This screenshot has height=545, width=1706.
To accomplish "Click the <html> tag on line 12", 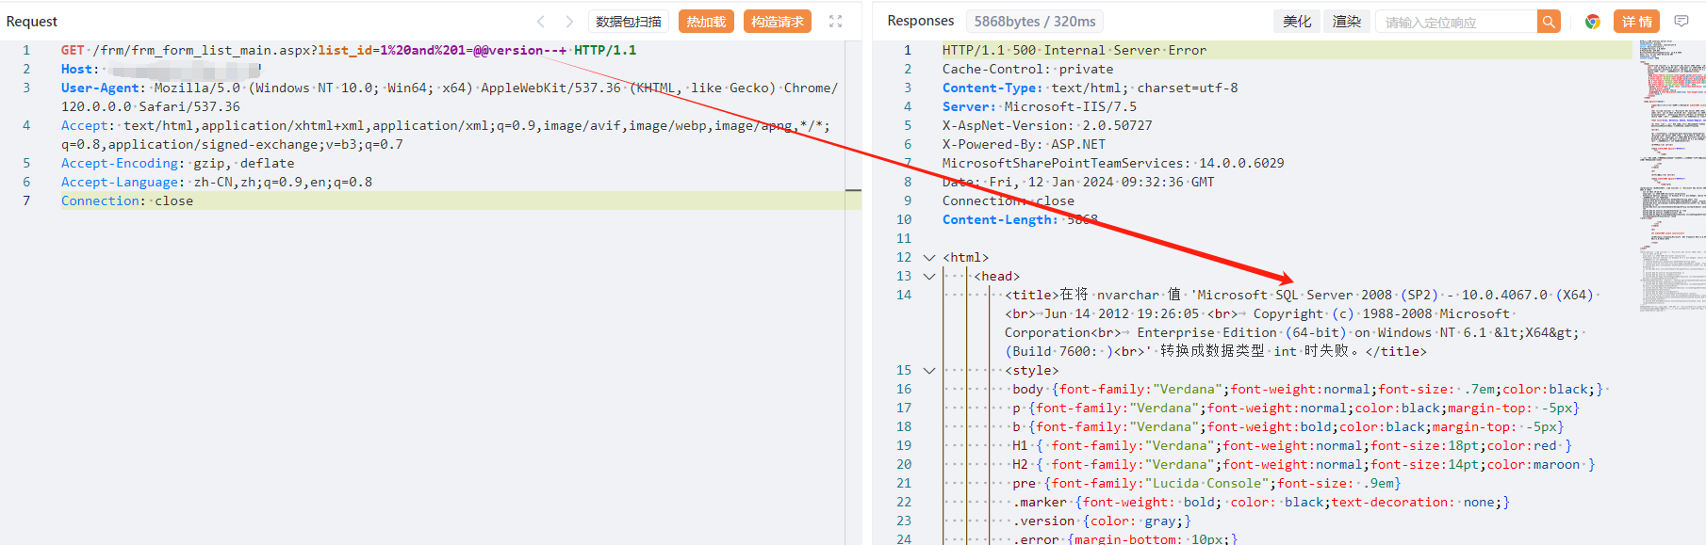I will 966,257.
